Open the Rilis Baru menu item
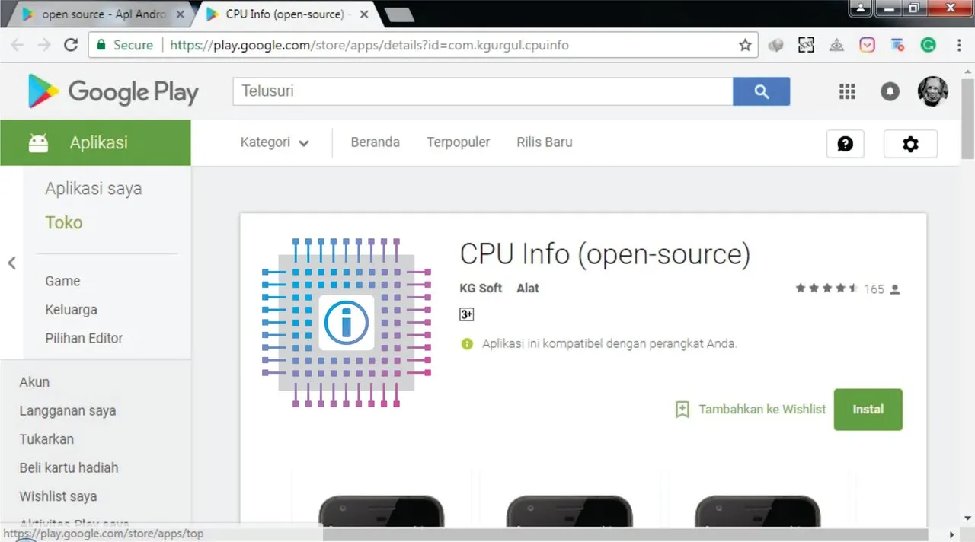 click(544, 142)
